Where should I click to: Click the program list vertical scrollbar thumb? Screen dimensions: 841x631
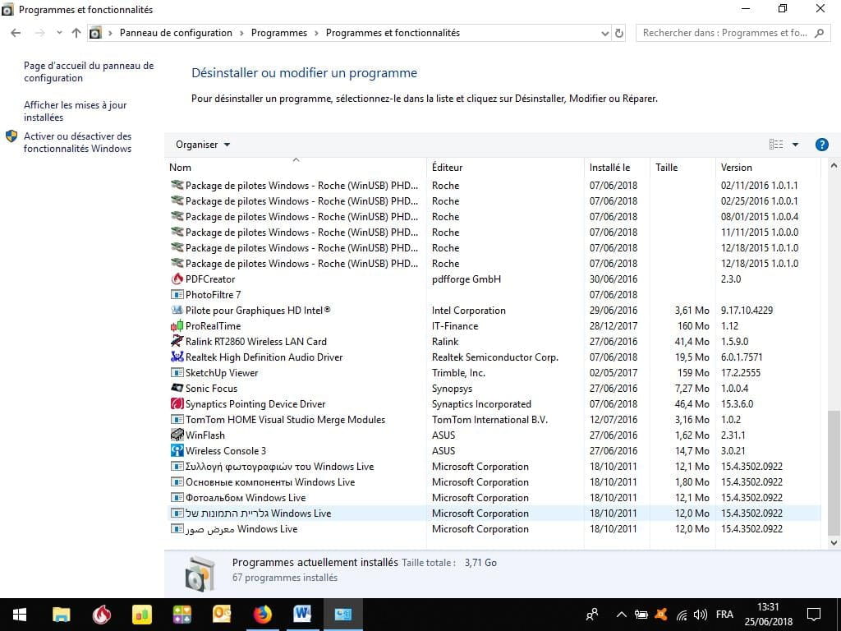click(834, 473)
